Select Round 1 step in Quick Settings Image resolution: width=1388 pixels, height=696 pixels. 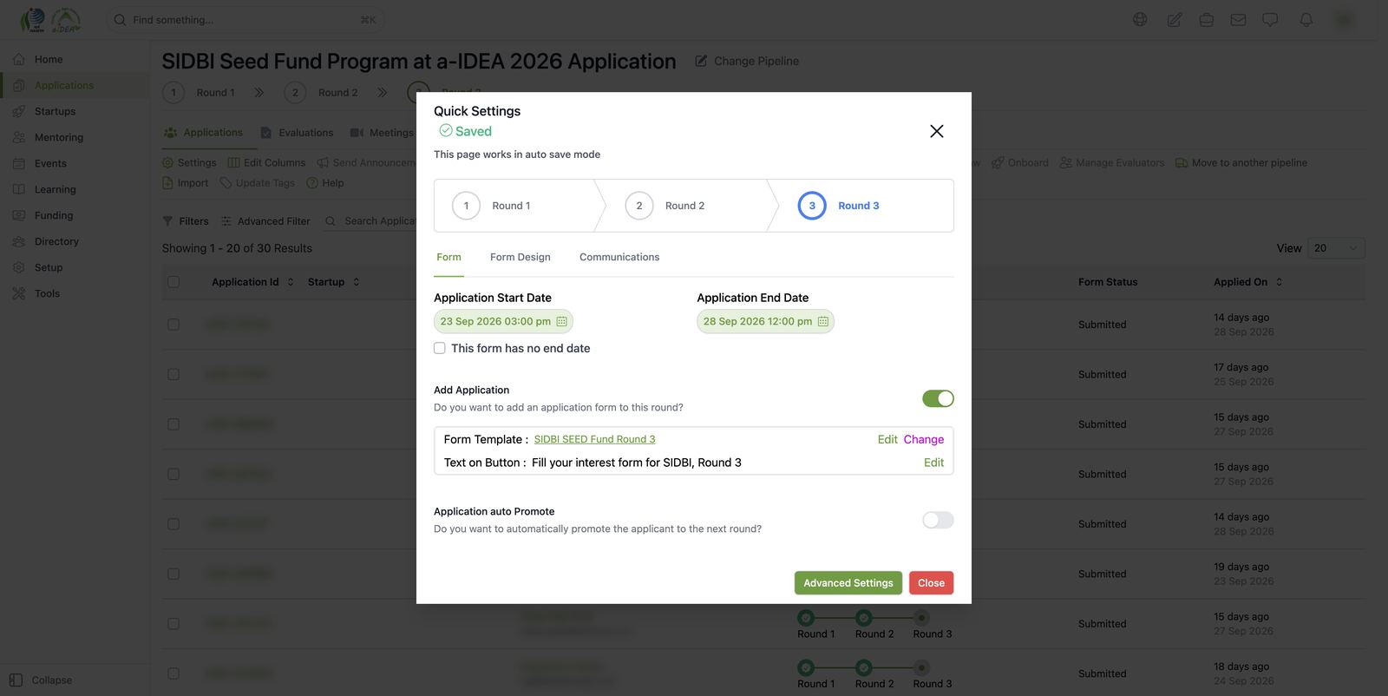(x=491, y=206)
